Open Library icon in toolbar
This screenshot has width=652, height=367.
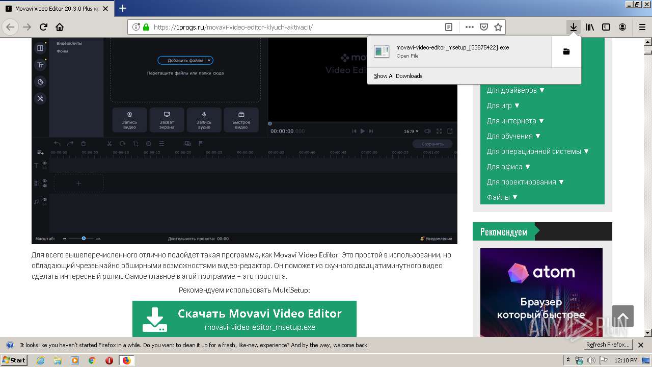(590, 27)
